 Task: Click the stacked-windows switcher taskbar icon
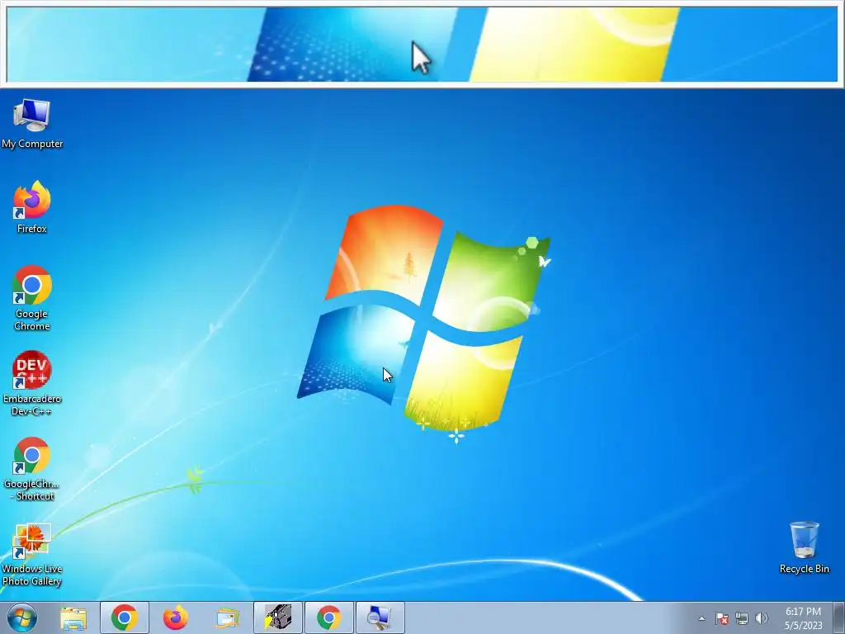227,617
